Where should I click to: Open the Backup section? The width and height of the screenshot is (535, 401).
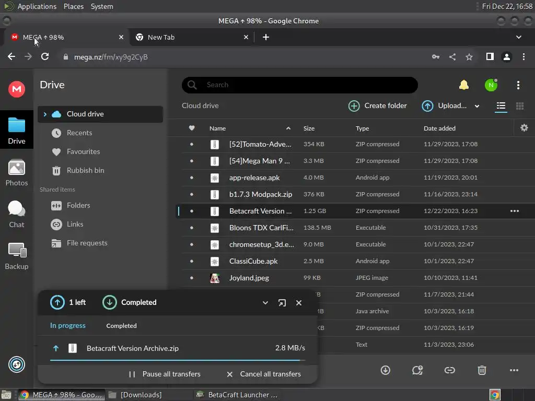[16, 256]
